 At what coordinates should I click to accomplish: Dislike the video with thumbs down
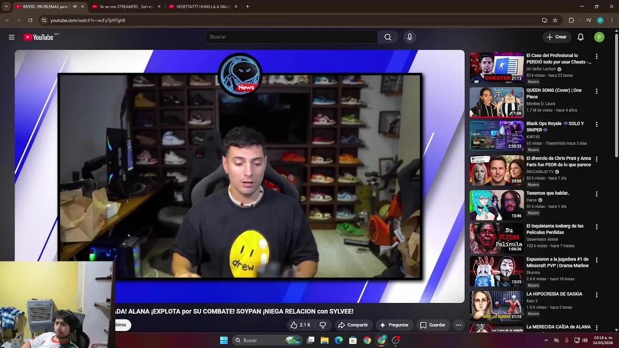pos(323,325)
